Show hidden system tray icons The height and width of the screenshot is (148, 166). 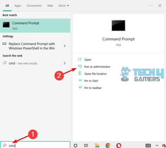[x=157, y=146]
